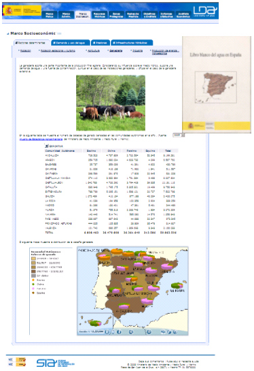Click the pie chart over Andalucía on map

[124, 306]
